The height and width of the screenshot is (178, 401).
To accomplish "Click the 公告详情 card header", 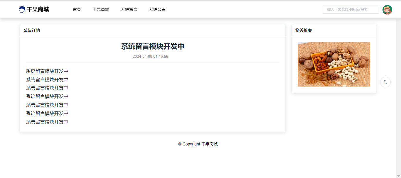I will (x=153, y=30).
